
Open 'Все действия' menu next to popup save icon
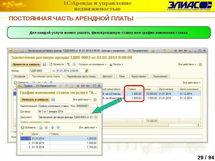82,100
